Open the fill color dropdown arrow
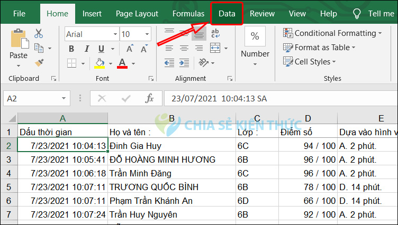Screen dimensions: 398x225 tap(111, 63)
